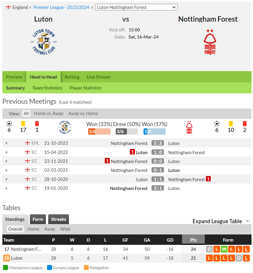Click small Luton crest in Previous Meetings
The width and height of the screenshot is (253, 273).
click(65, 127)
